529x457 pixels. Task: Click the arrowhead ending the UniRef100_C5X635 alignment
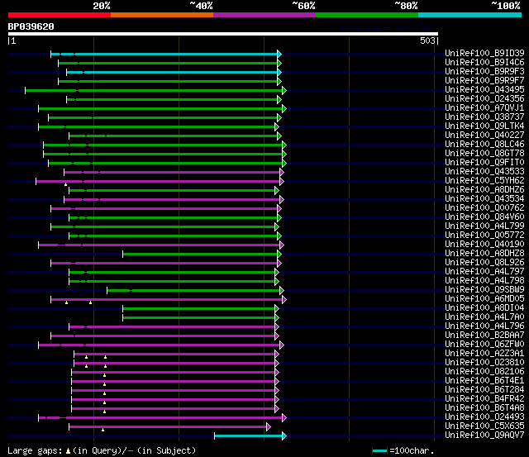(x=268, y=426)
